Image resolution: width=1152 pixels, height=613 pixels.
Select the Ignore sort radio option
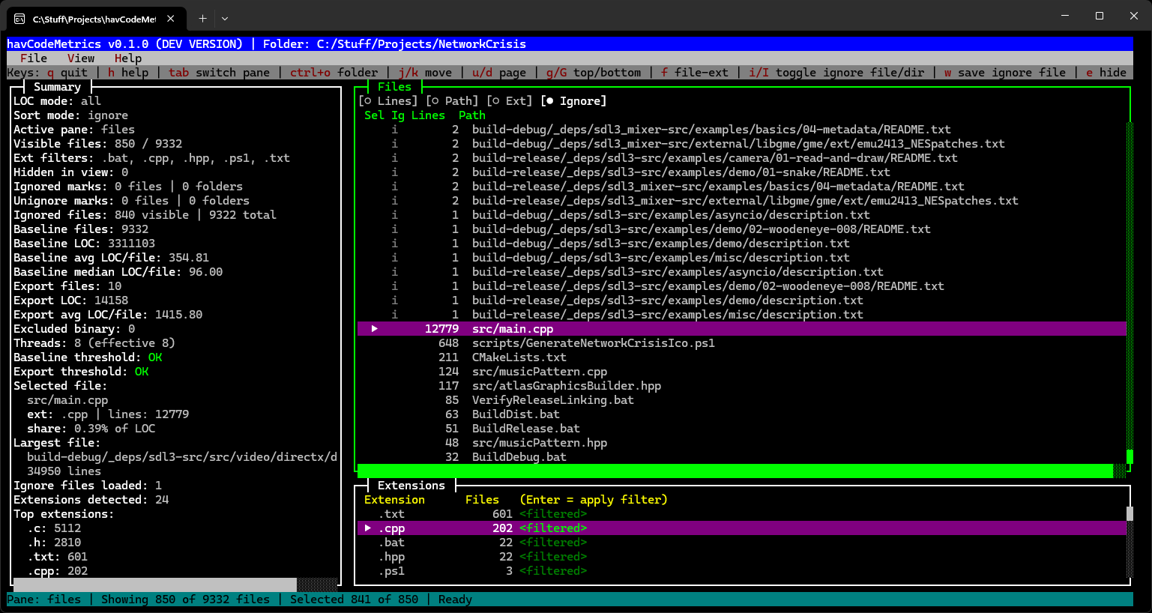point(573,101)
